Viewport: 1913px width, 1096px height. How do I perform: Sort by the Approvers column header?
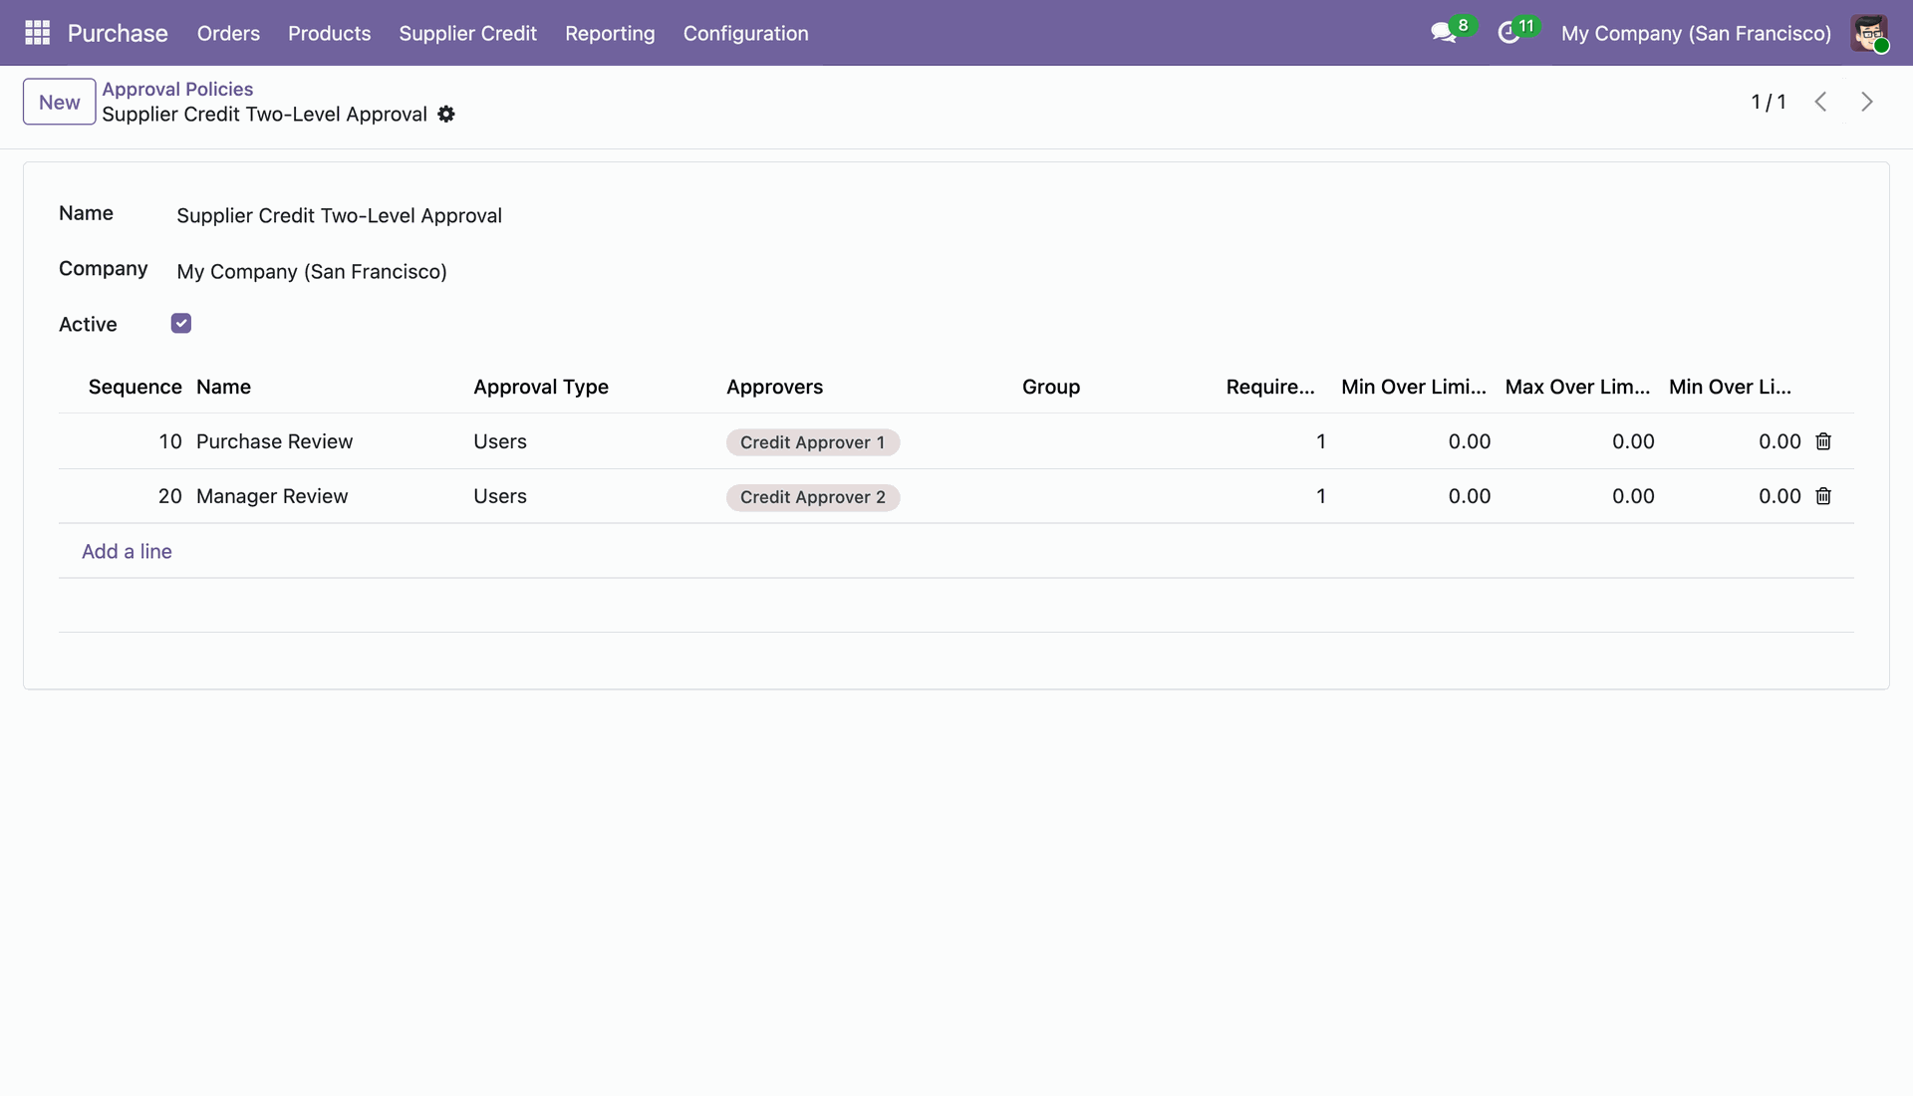[774, 387]
